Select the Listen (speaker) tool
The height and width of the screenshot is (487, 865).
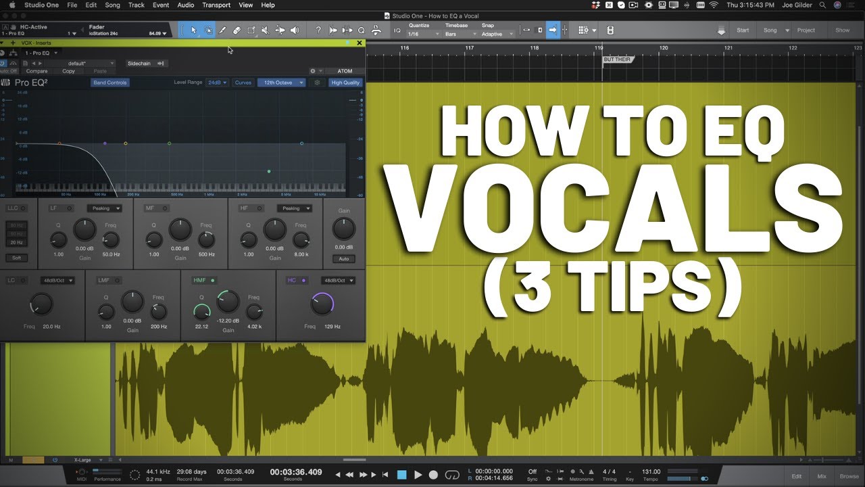click(x=294, y=30)
